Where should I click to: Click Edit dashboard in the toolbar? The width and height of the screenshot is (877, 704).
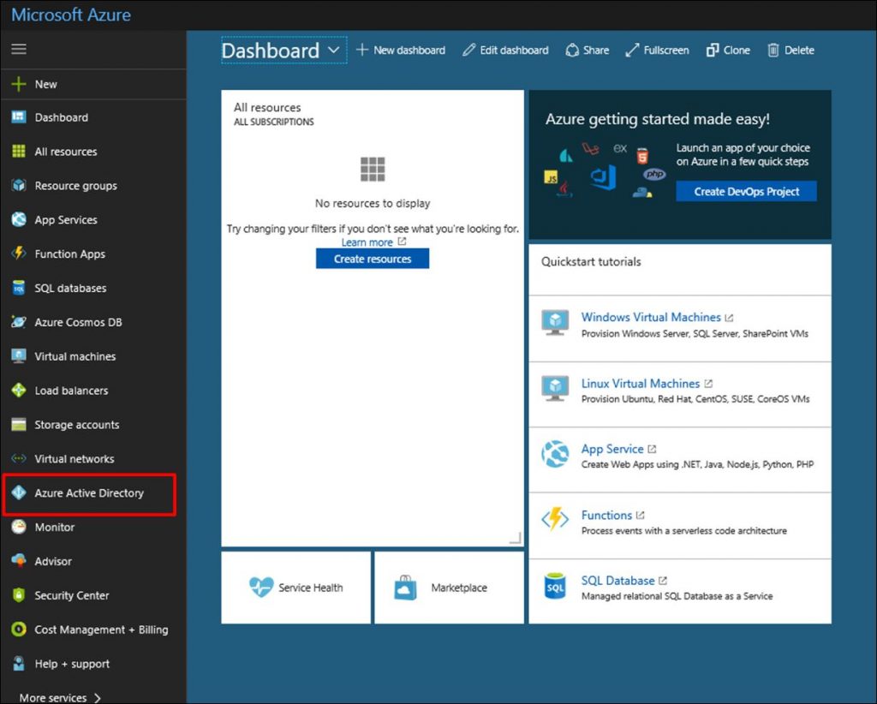point(505,50)
